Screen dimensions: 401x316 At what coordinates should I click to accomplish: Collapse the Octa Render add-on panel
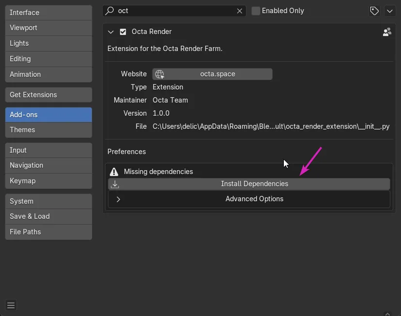[111, 32]
